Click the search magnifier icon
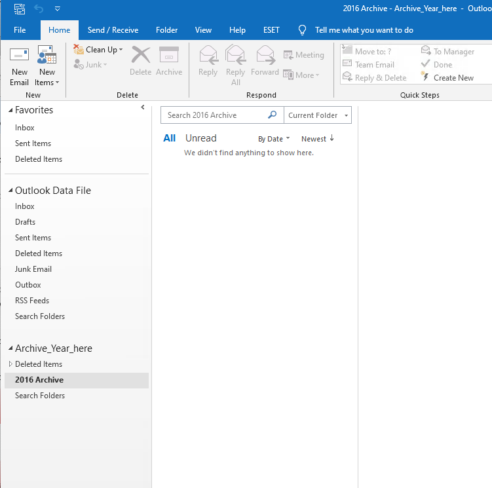Image resolution: width=492 pixels, height=488 pixels. [x=273, y=115]
